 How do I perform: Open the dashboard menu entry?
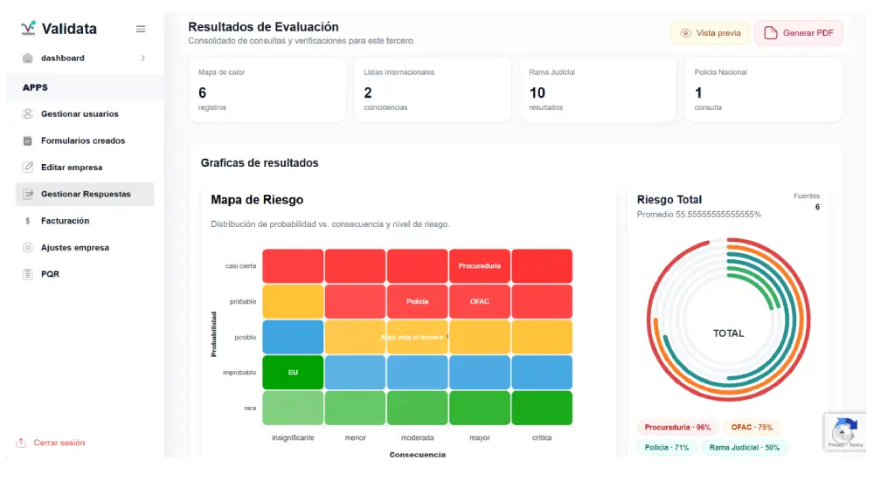(85, 58)
